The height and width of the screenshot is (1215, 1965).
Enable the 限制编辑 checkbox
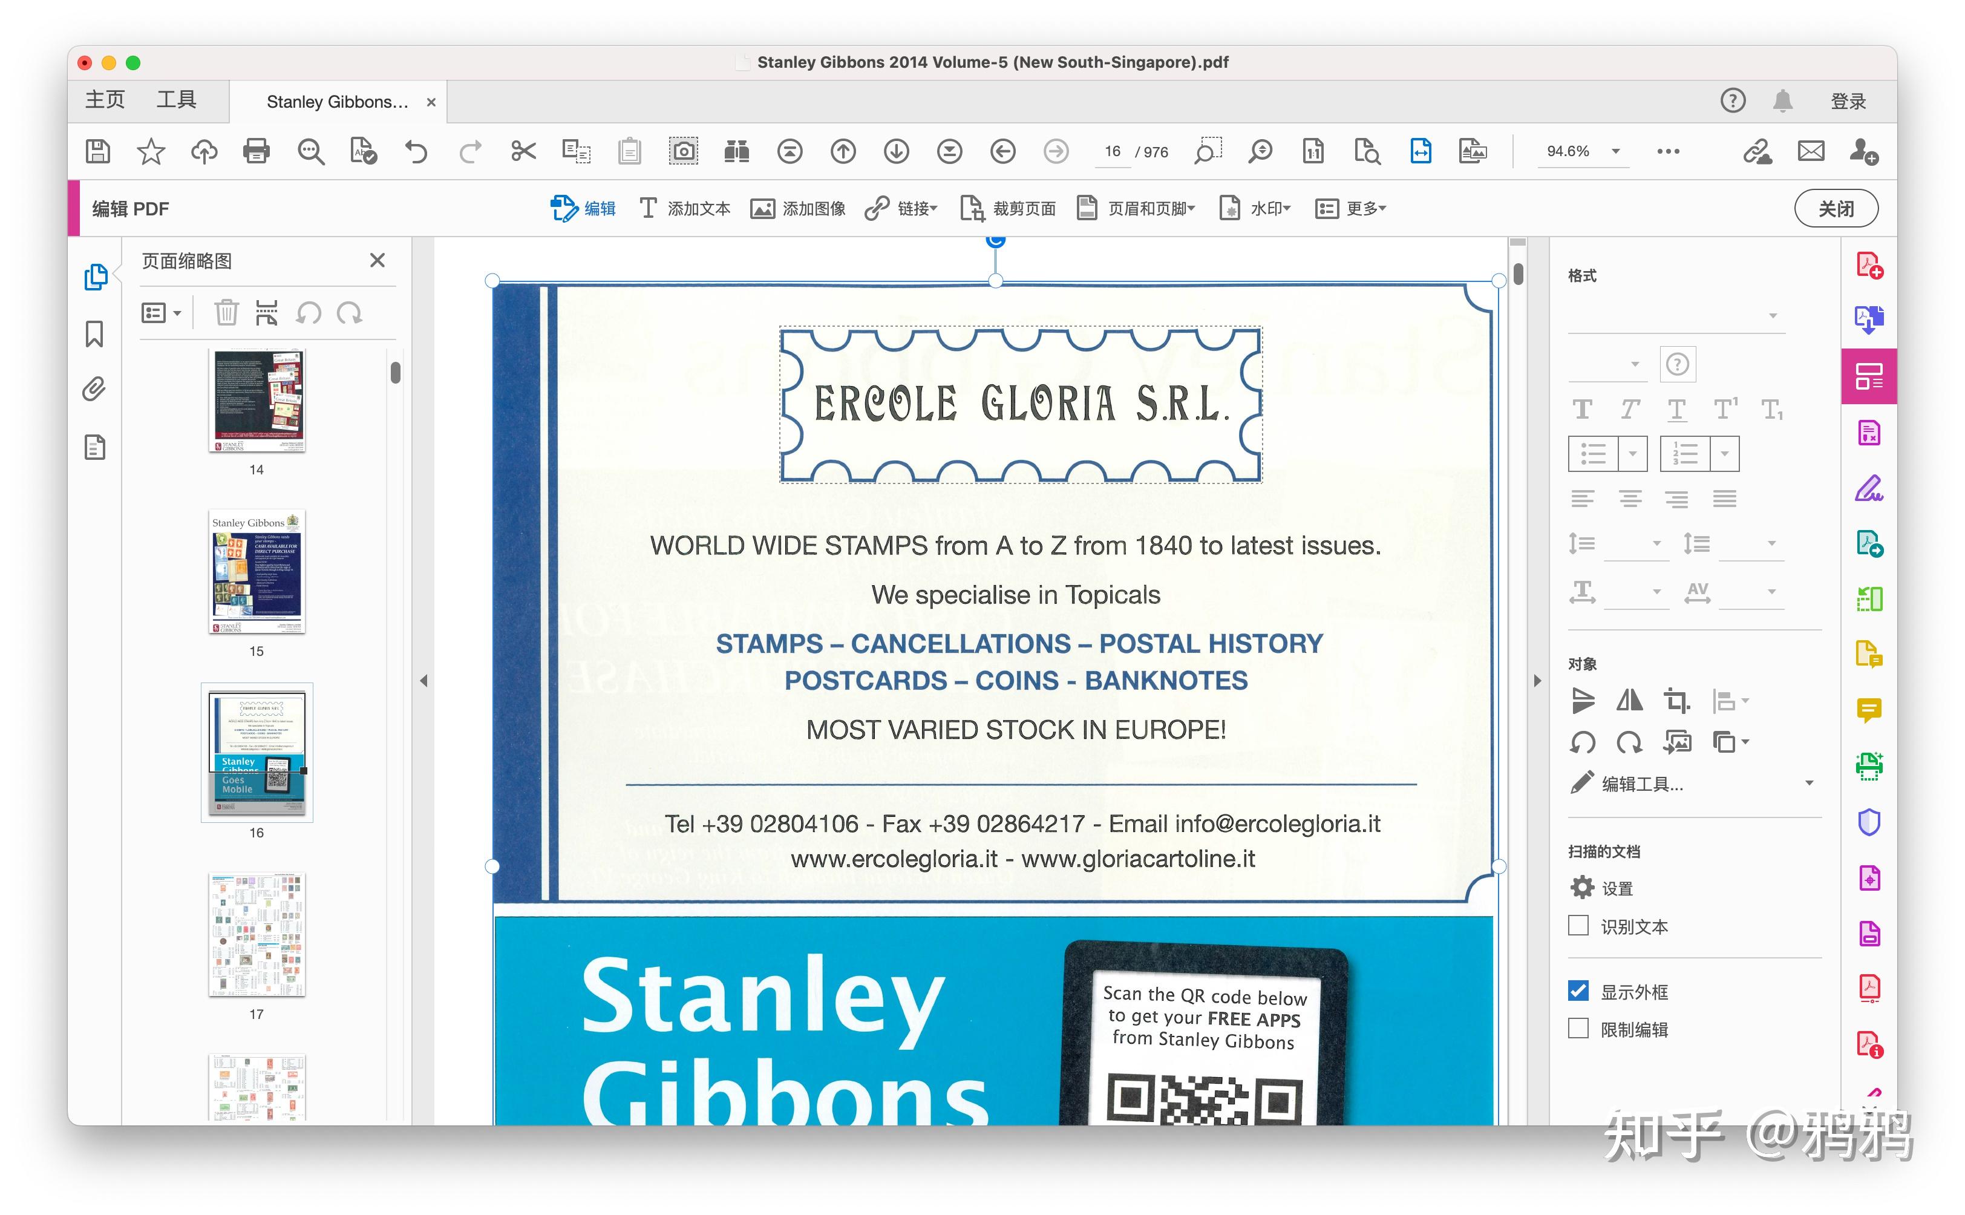1578,1029
